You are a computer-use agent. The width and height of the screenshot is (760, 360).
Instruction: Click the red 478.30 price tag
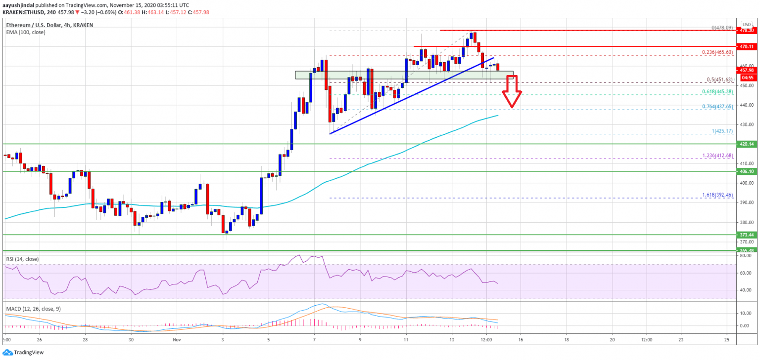click(746, 30)
